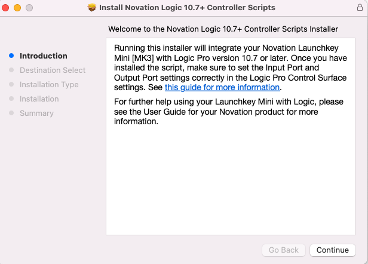Select the Summary step in sidebar
This screenshot has height=264, width=368.
(x=36, y=113)
